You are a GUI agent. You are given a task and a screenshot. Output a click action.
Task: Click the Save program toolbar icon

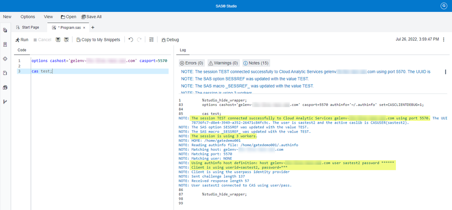58,40
